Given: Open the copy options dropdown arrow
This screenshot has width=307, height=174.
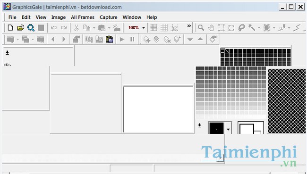Looking at the screenshot, I should tap(94, 28).
